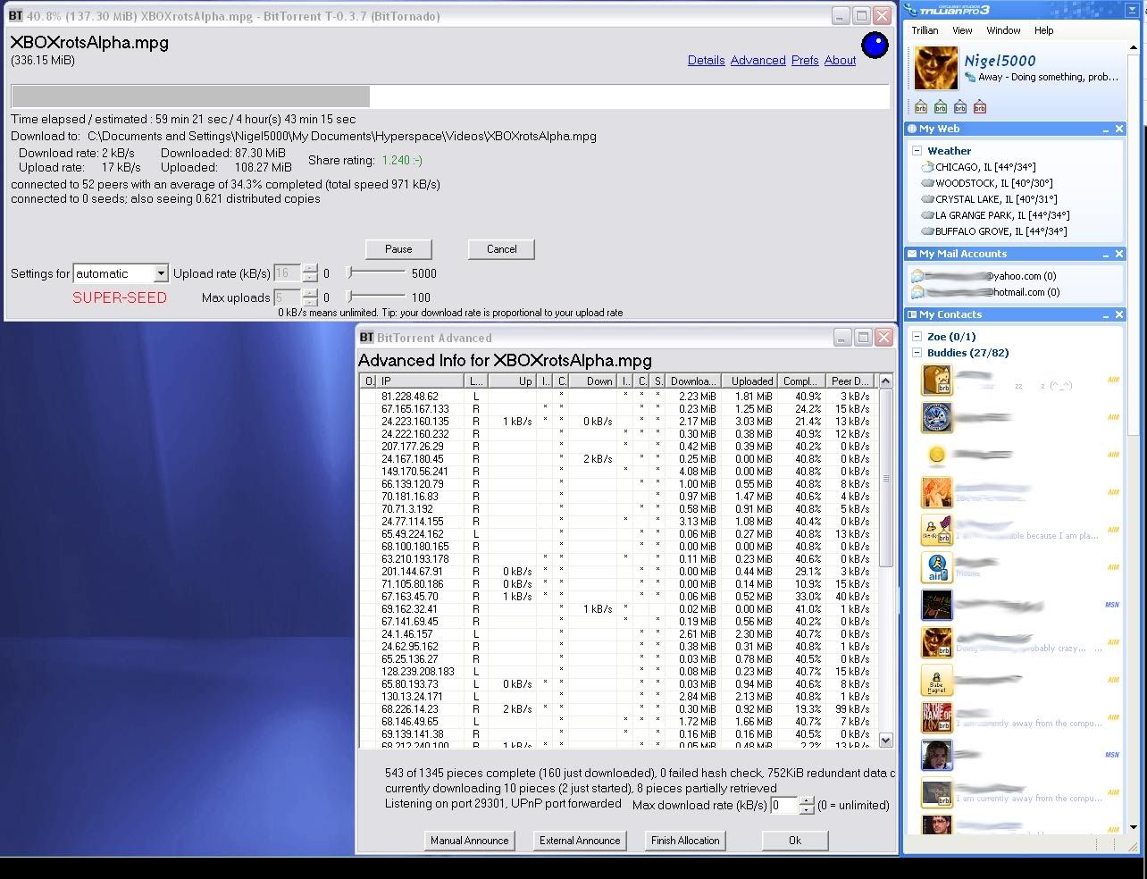Click the blue brb status icon
The image size is (1147, 879).
[x=960, y=107]
